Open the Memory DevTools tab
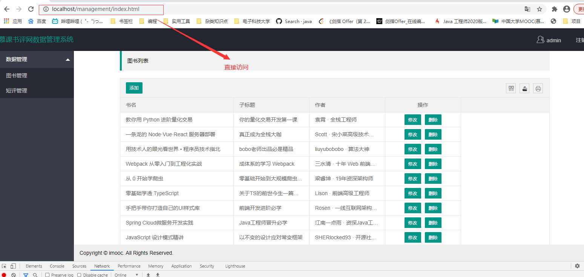 click(156, 266)
